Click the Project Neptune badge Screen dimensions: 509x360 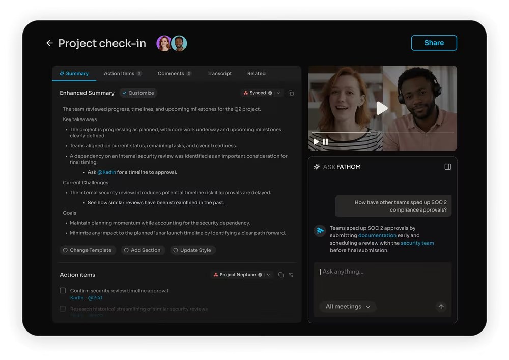coord(238,275)
